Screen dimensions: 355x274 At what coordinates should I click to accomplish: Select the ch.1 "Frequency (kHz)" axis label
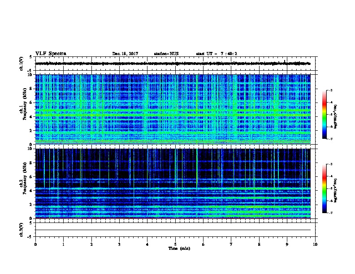[25, 104]
